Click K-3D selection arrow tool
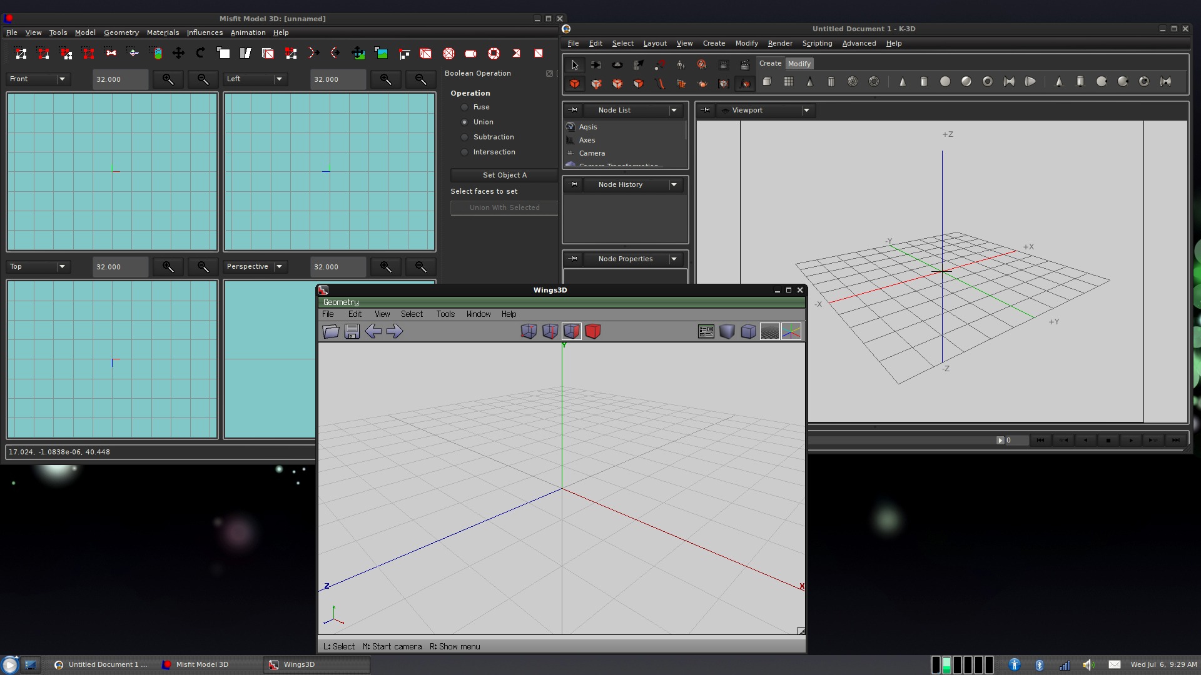 pyautogui.click(x=575, y=65)
